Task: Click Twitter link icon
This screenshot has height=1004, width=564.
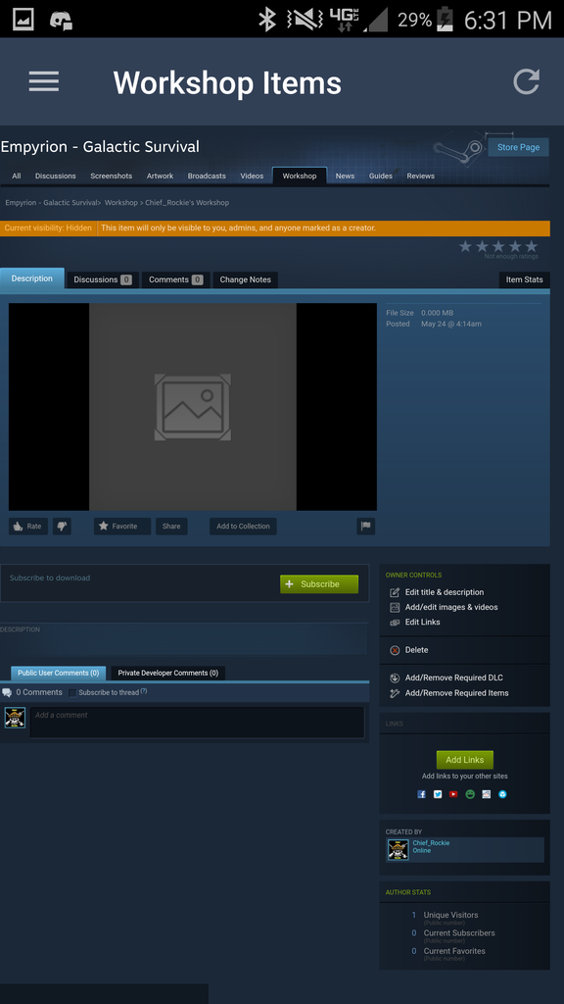Action: coord(438,794)
